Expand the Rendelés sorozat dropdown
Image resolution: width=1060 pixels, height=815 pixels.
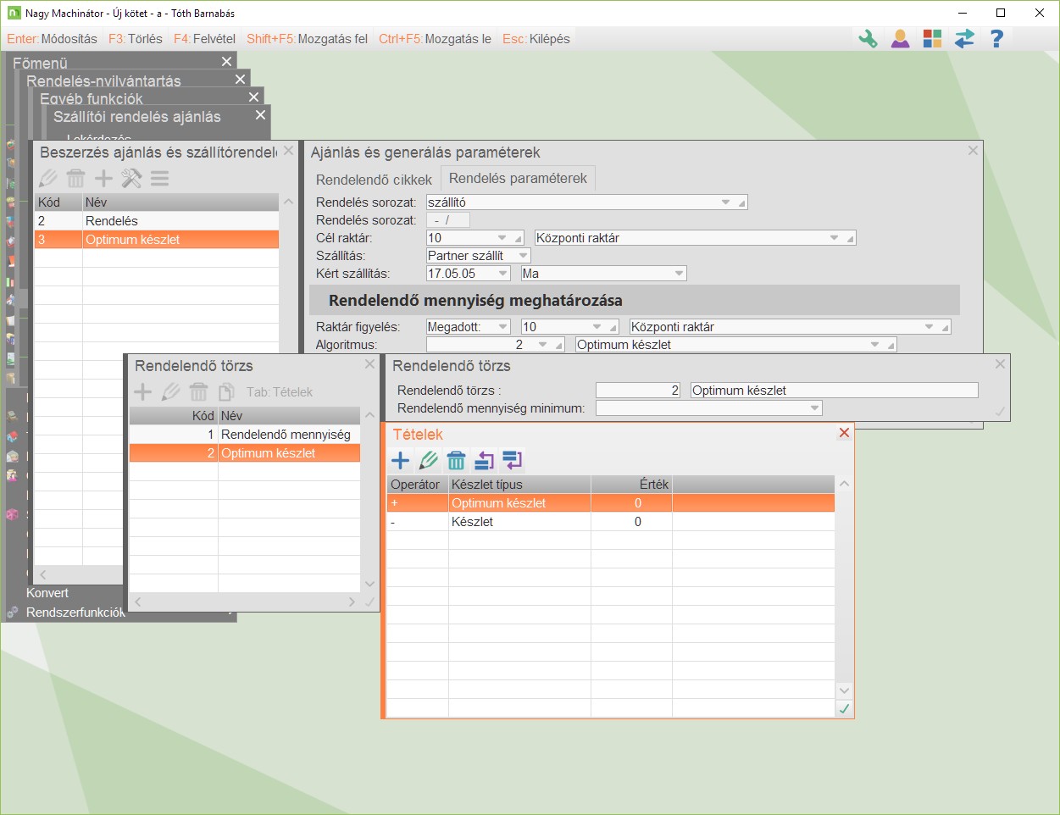pyautogui.click(x=725, y=202)
